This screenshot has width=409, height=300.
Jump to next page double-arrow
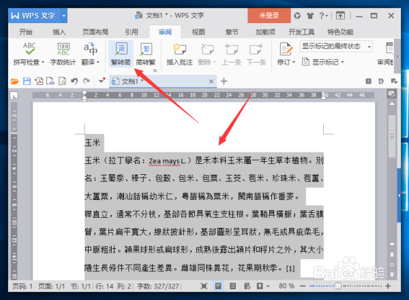[x=392, y=274]
